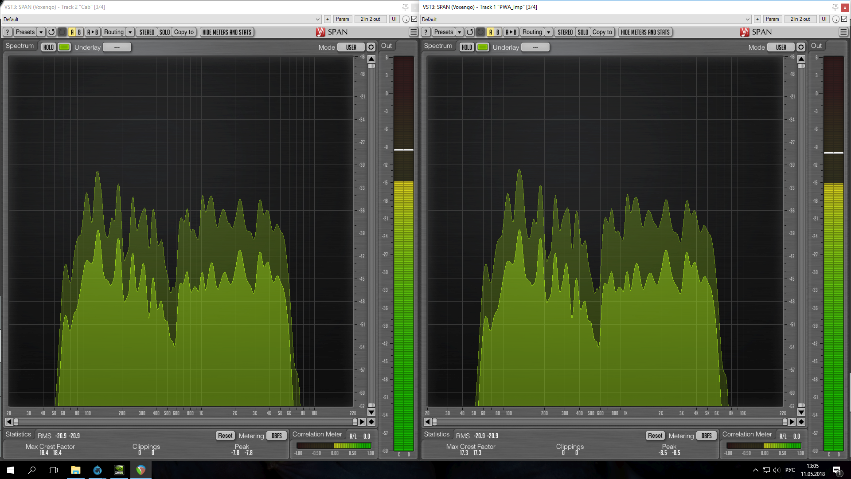
Task: Click the diamond reset icon below PWA_Imp range scale
Action: [x=801, y=422]
